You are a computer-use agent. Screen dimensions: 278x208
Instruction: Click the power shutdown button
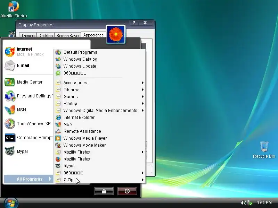(x=127, y=191)
